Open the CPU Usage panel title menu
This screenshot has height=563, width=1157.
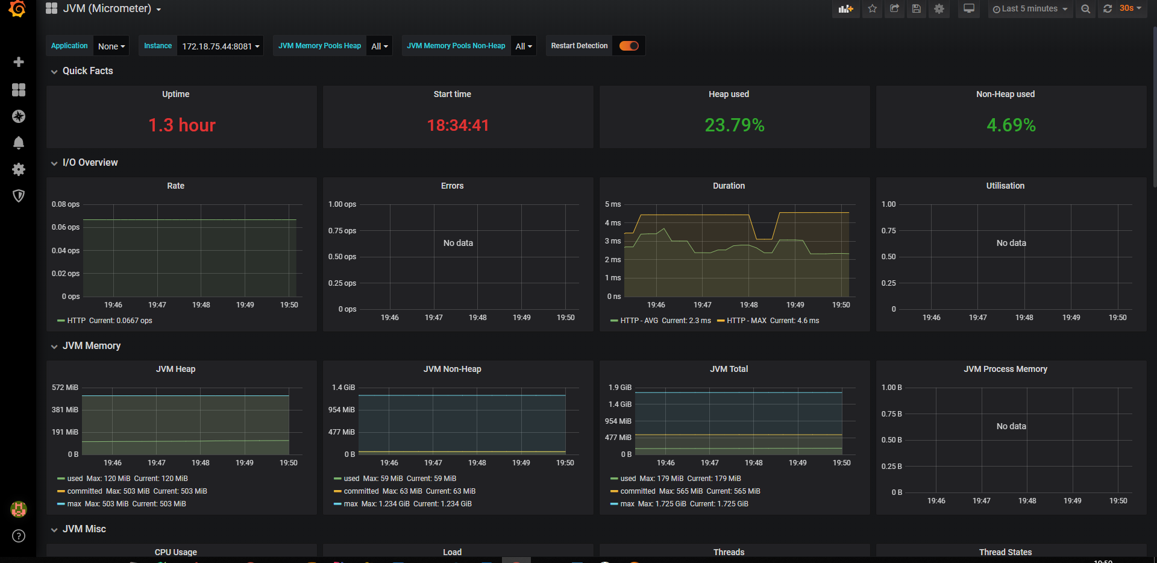pyautogui.click(x=176, y=552)
